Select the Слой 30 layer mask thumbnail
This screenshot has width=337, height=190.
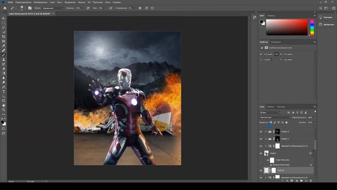[273, 170]
